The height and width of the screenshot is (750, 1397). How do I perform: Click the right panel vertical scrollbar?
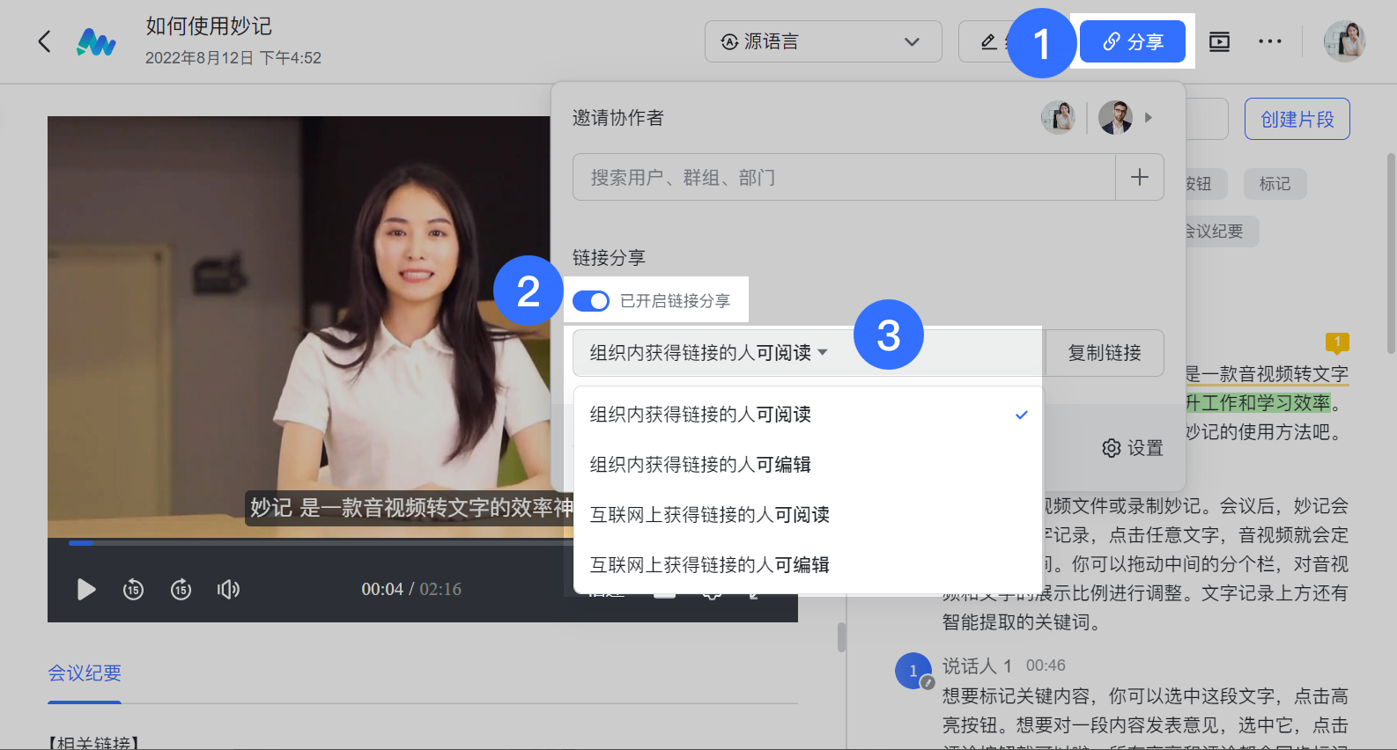[1391, 255]
